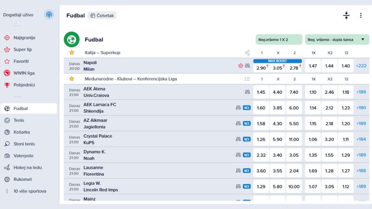Open the three-dot options menu
The height and width of the screenshot is (209, 372).
[361, 15]
